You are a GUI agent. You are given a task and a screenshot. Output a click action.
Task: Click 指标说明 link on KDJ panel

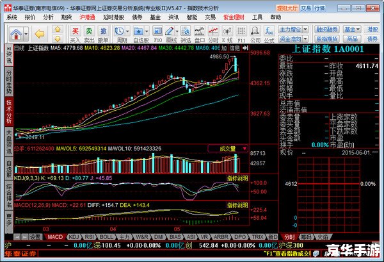click(237, 178)
